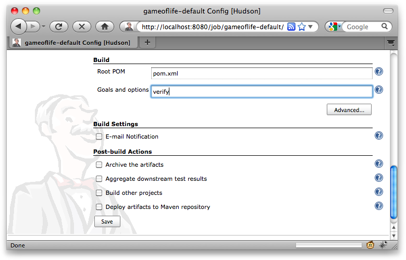Click the green zoom window button
Screen dimensions: 406x260
tap(36, 11)
